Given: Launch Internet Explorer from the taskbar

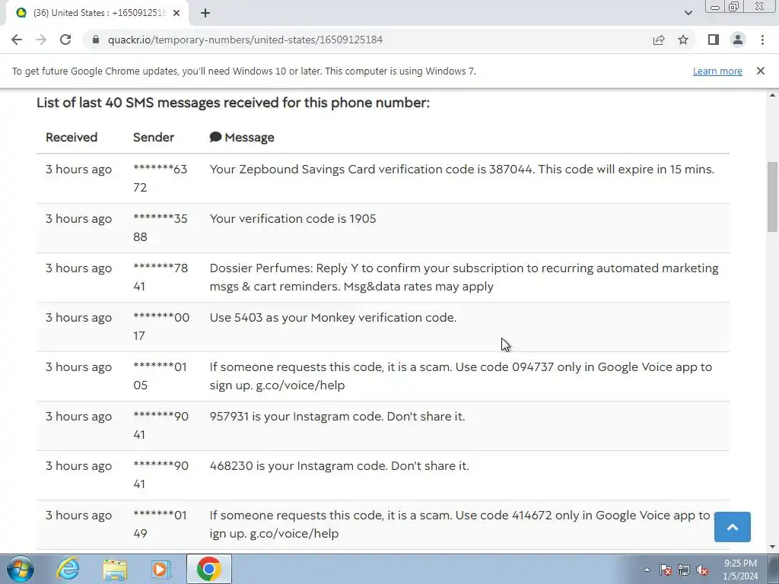Looking at the screenshot, I should 68,569.
